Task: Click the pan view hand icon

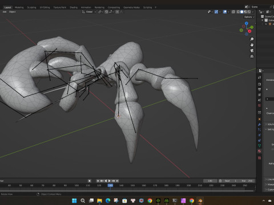Action: [252, 45]
